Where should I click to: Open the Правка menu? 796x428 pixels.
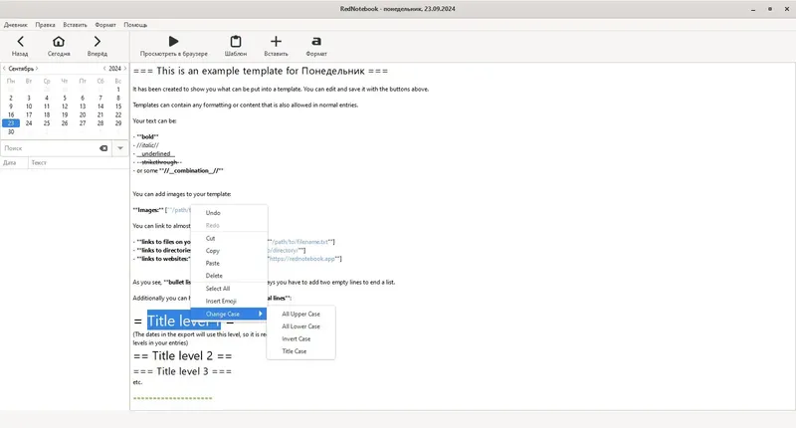click(x=45, y=25)
